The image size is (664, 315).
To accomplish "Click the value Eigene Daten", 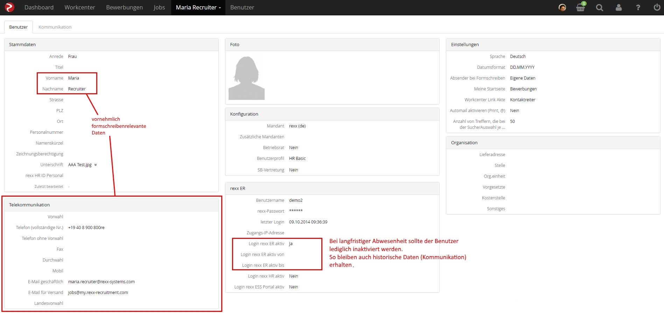I will pyautogui.click(x=523, y=78).
